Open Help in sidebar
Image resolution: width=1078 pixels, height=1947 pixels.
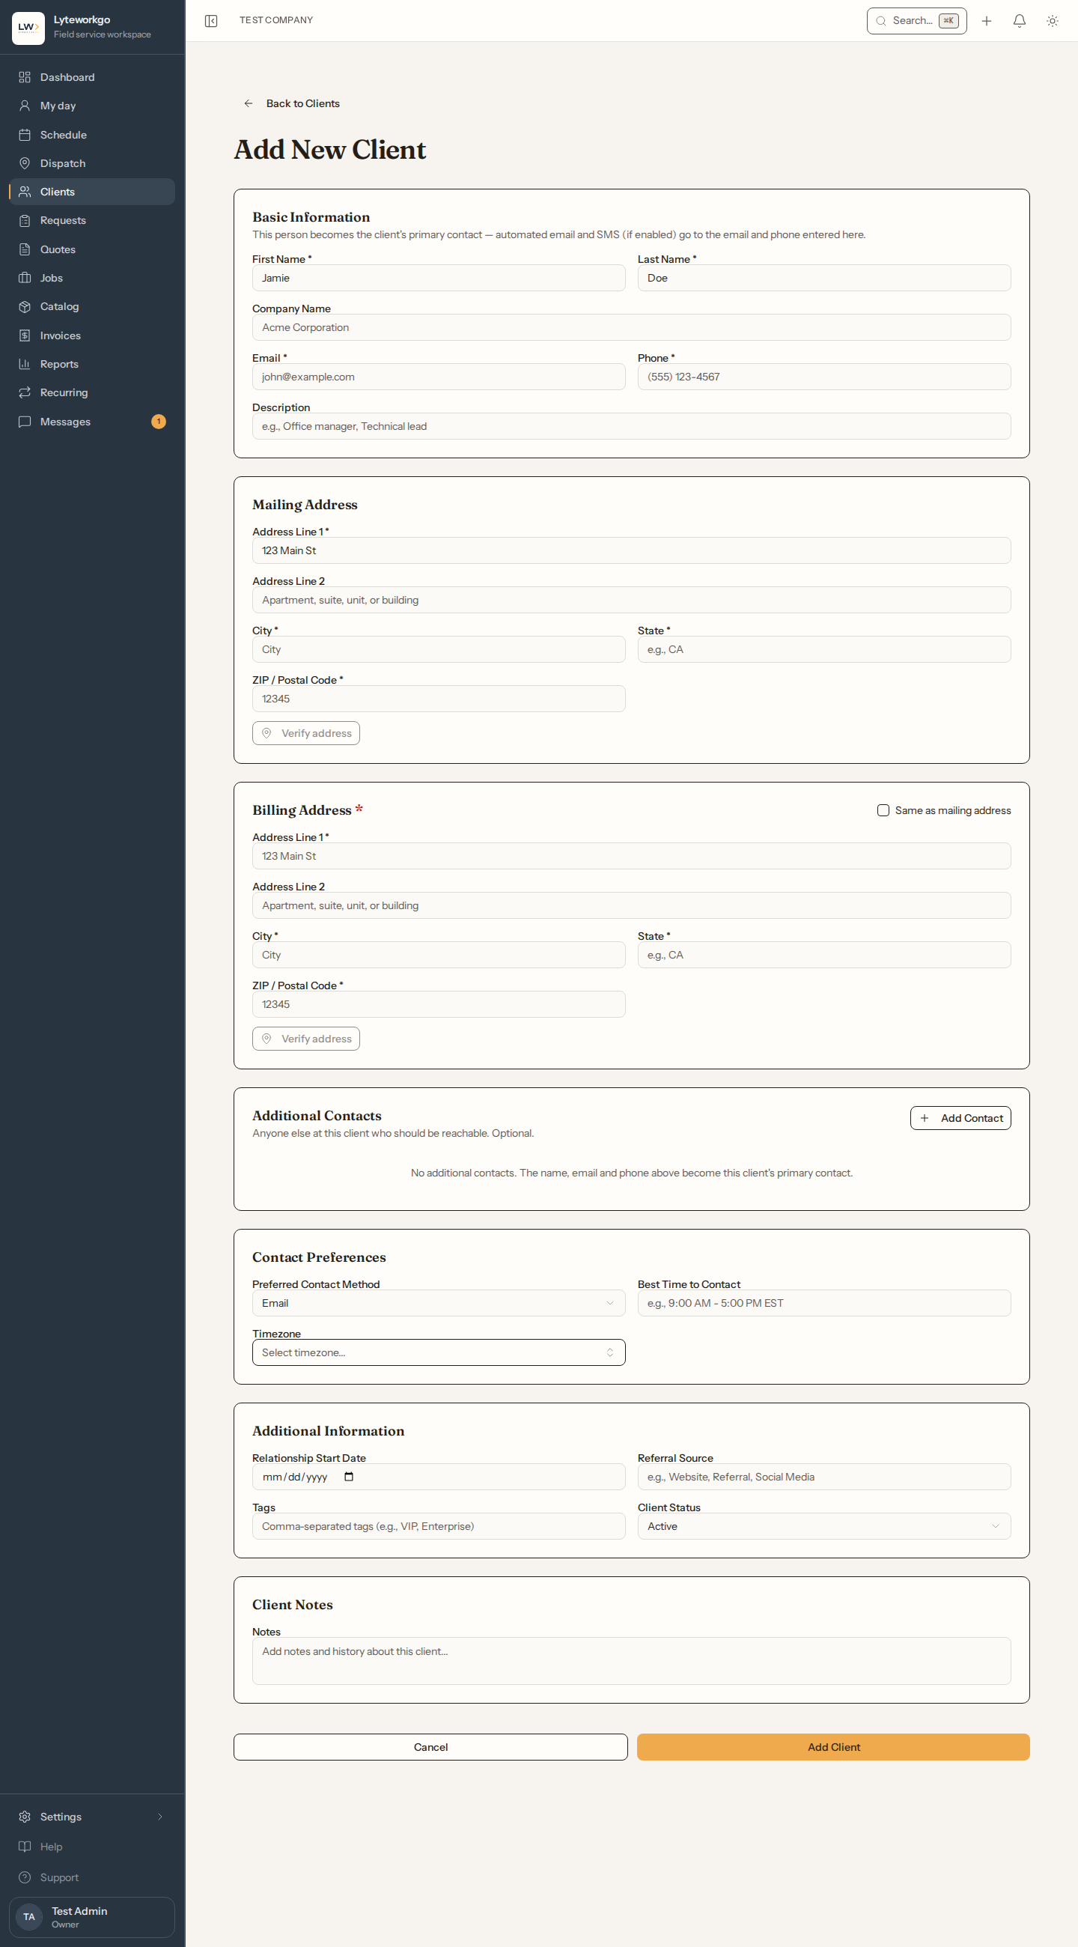tap(92, 1847)
